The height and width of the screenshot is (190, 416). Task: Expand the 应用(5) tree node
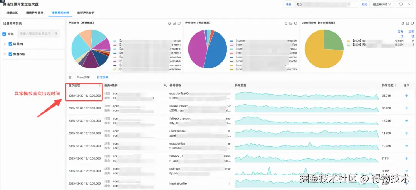pyautogui.click(x=5, y=44)
